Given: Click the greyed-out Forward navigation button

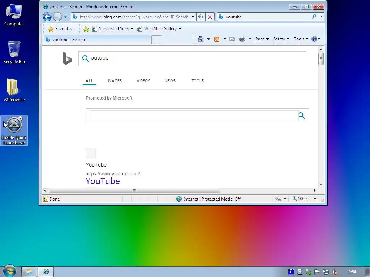Looking at the screenshot, I should [x=57, y=17].
